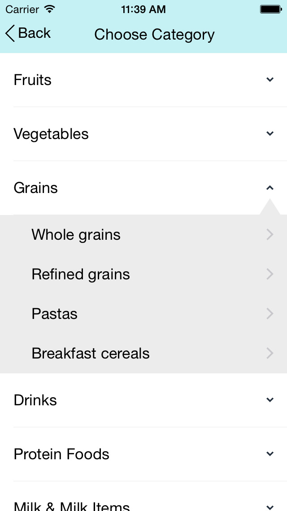Screen dimensions: 287x511
Task: Tap the Pastas row arrow icon
Action: tap(270, 314)
